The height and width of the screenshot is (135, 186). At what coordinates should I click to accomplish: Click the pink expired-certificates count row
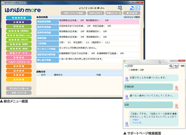[99, 22]
